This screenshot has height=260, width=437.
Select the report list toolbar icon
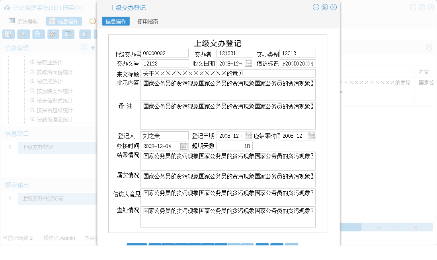pyautogui.click(x=23, y=34)
